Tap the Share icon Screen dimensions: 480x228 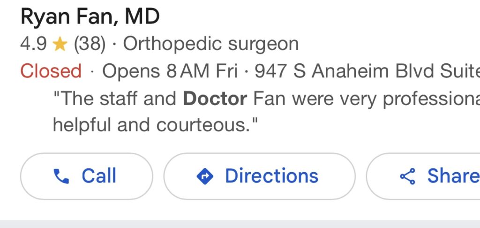click(x=407, y=176)
